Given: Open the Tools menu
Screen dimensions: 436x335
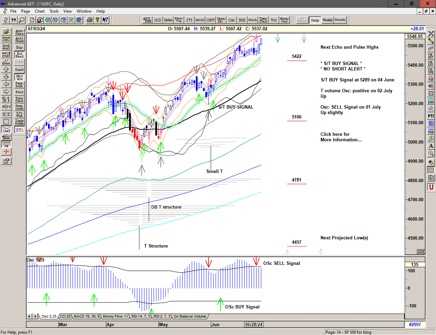Looking at the screenshot, I should pyautogui.click(x=54, y=11).
